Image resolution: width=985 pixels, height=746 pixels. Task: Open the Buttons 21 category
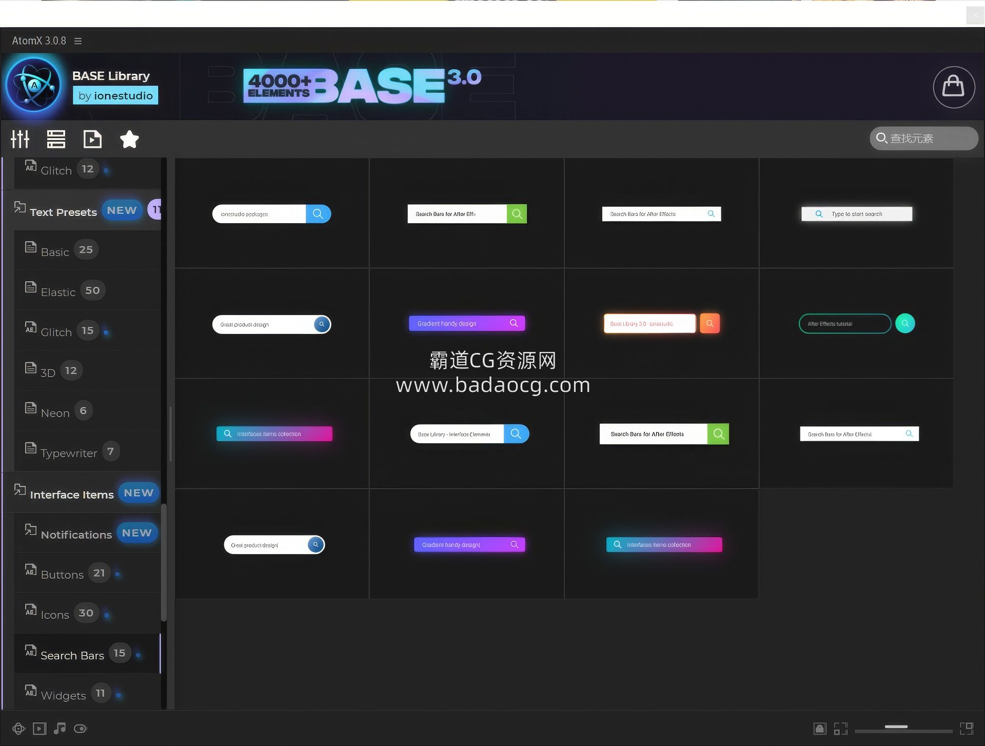[87, 574]
